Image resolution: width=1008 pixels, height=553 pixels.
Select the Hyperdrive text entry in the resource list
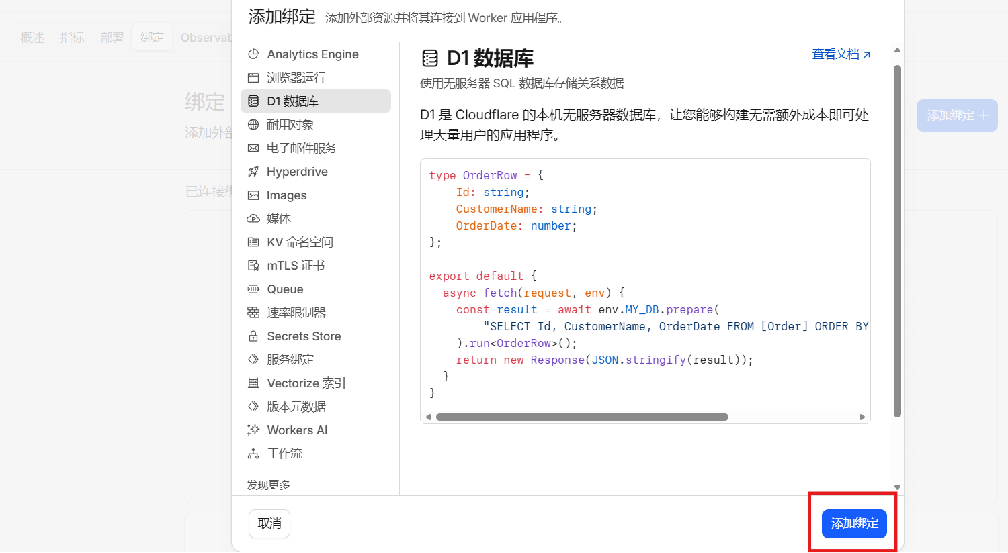click(x=297, y=172)
